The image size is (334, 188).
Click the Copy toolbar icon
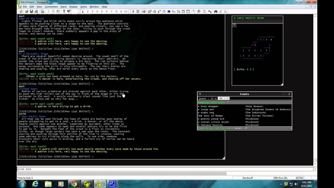[53, 11]
